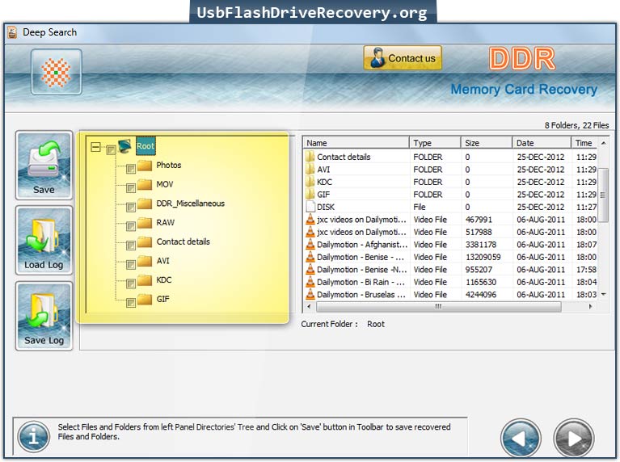
Task: Click Contact details folder icon in file list
Action: (x=310, y=157)
